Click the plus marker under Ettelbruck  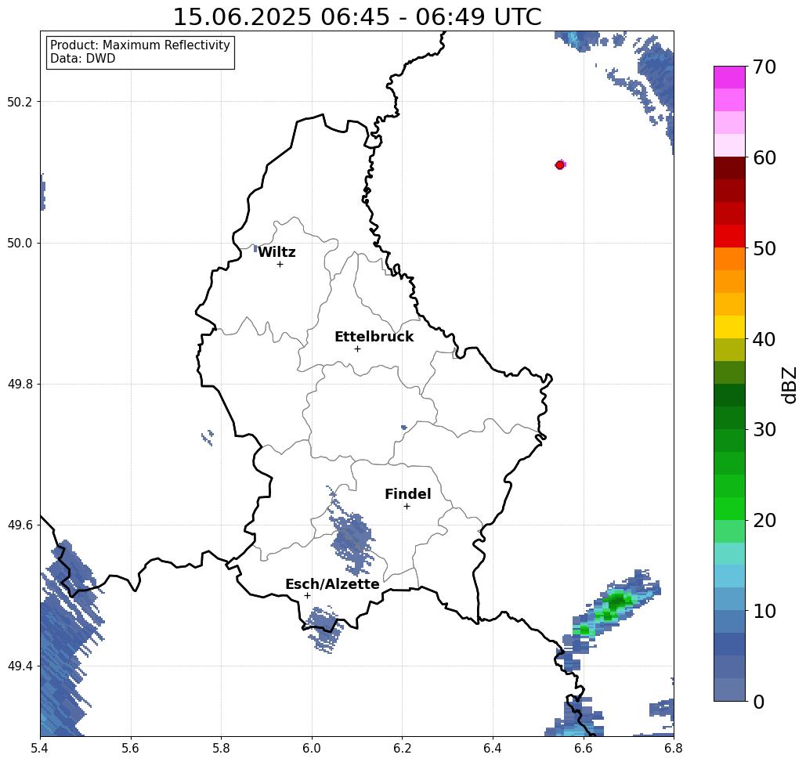358,348
